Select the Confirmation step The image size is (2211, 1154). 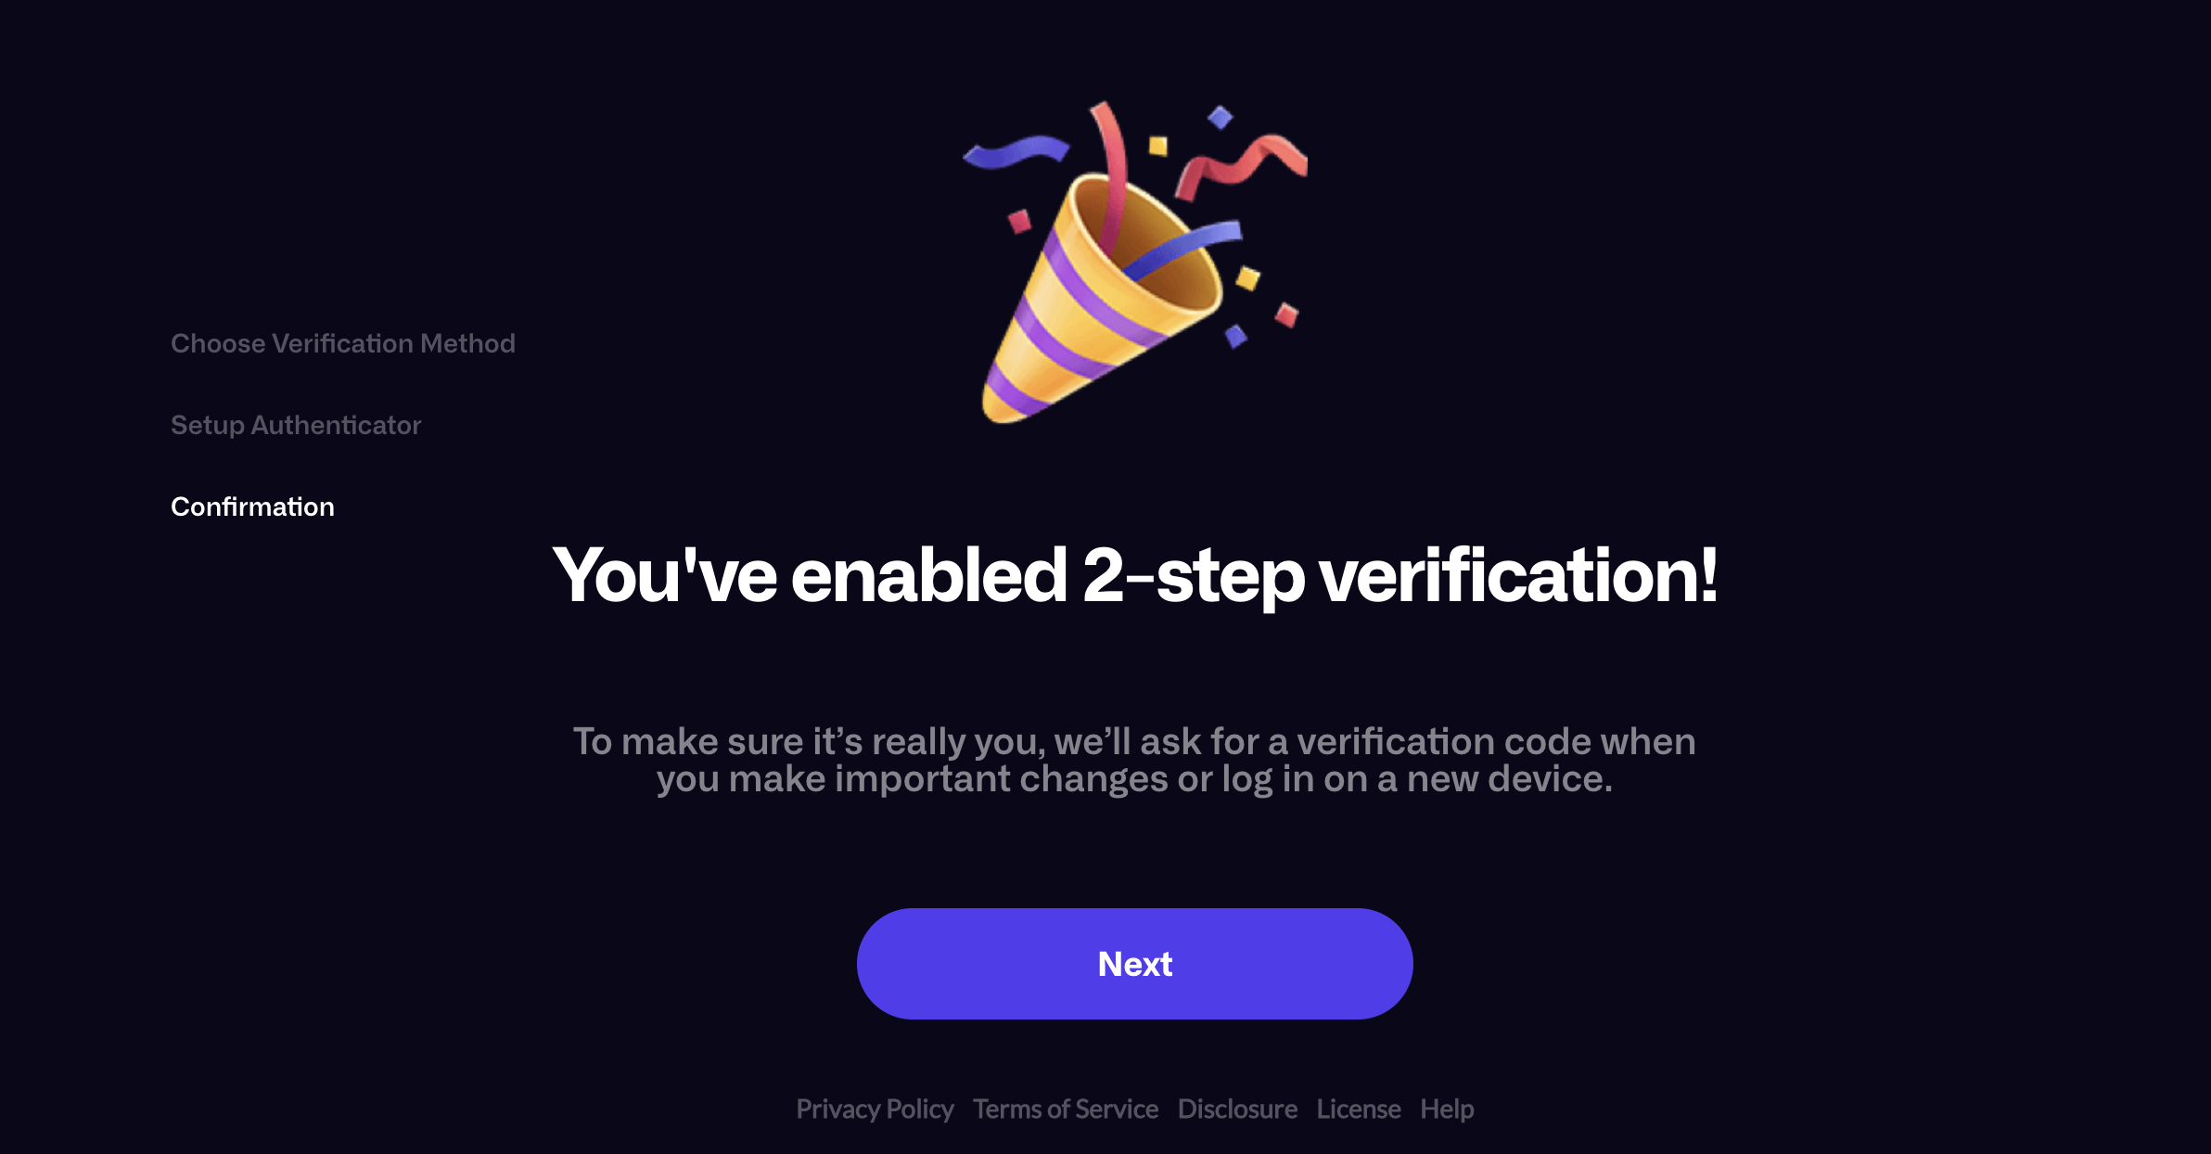tap(252, 506)
